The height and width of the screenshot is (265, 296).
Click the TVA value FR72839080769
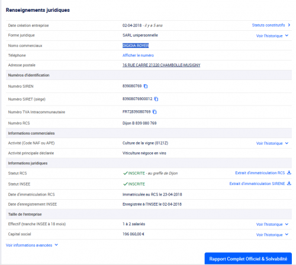click(137, 111)
